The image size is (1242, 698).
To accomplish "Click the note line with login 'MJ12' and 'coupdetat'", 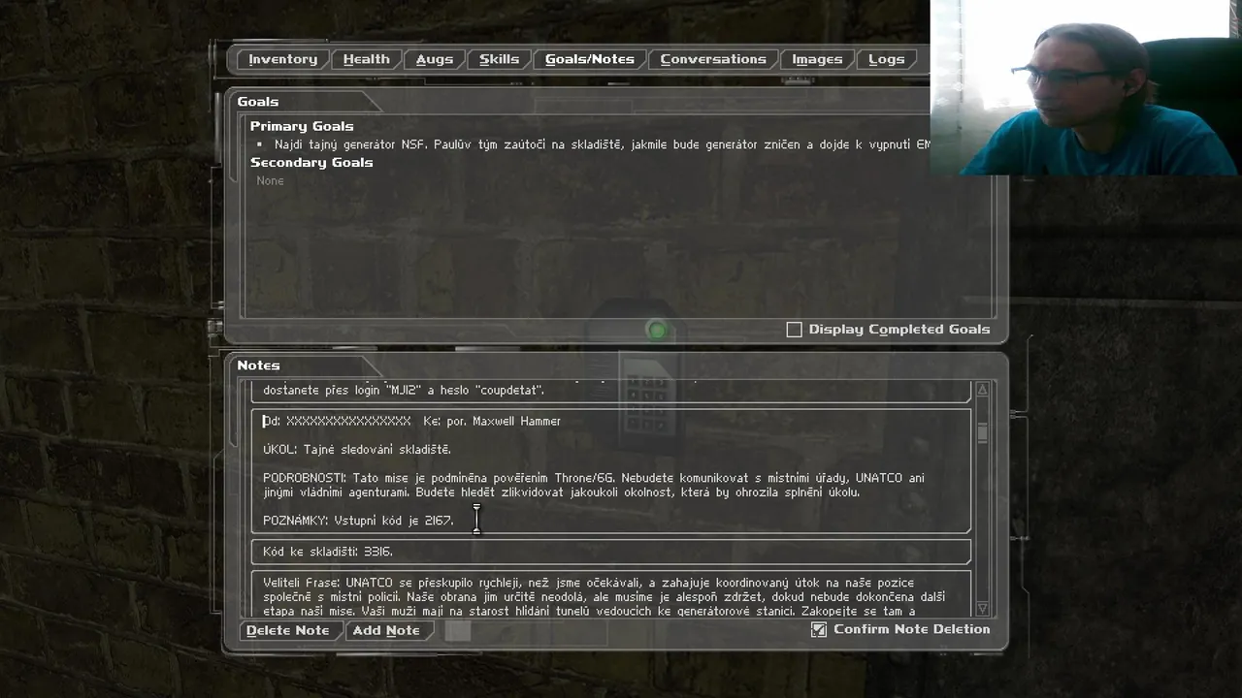I will [x=404, y=391].
